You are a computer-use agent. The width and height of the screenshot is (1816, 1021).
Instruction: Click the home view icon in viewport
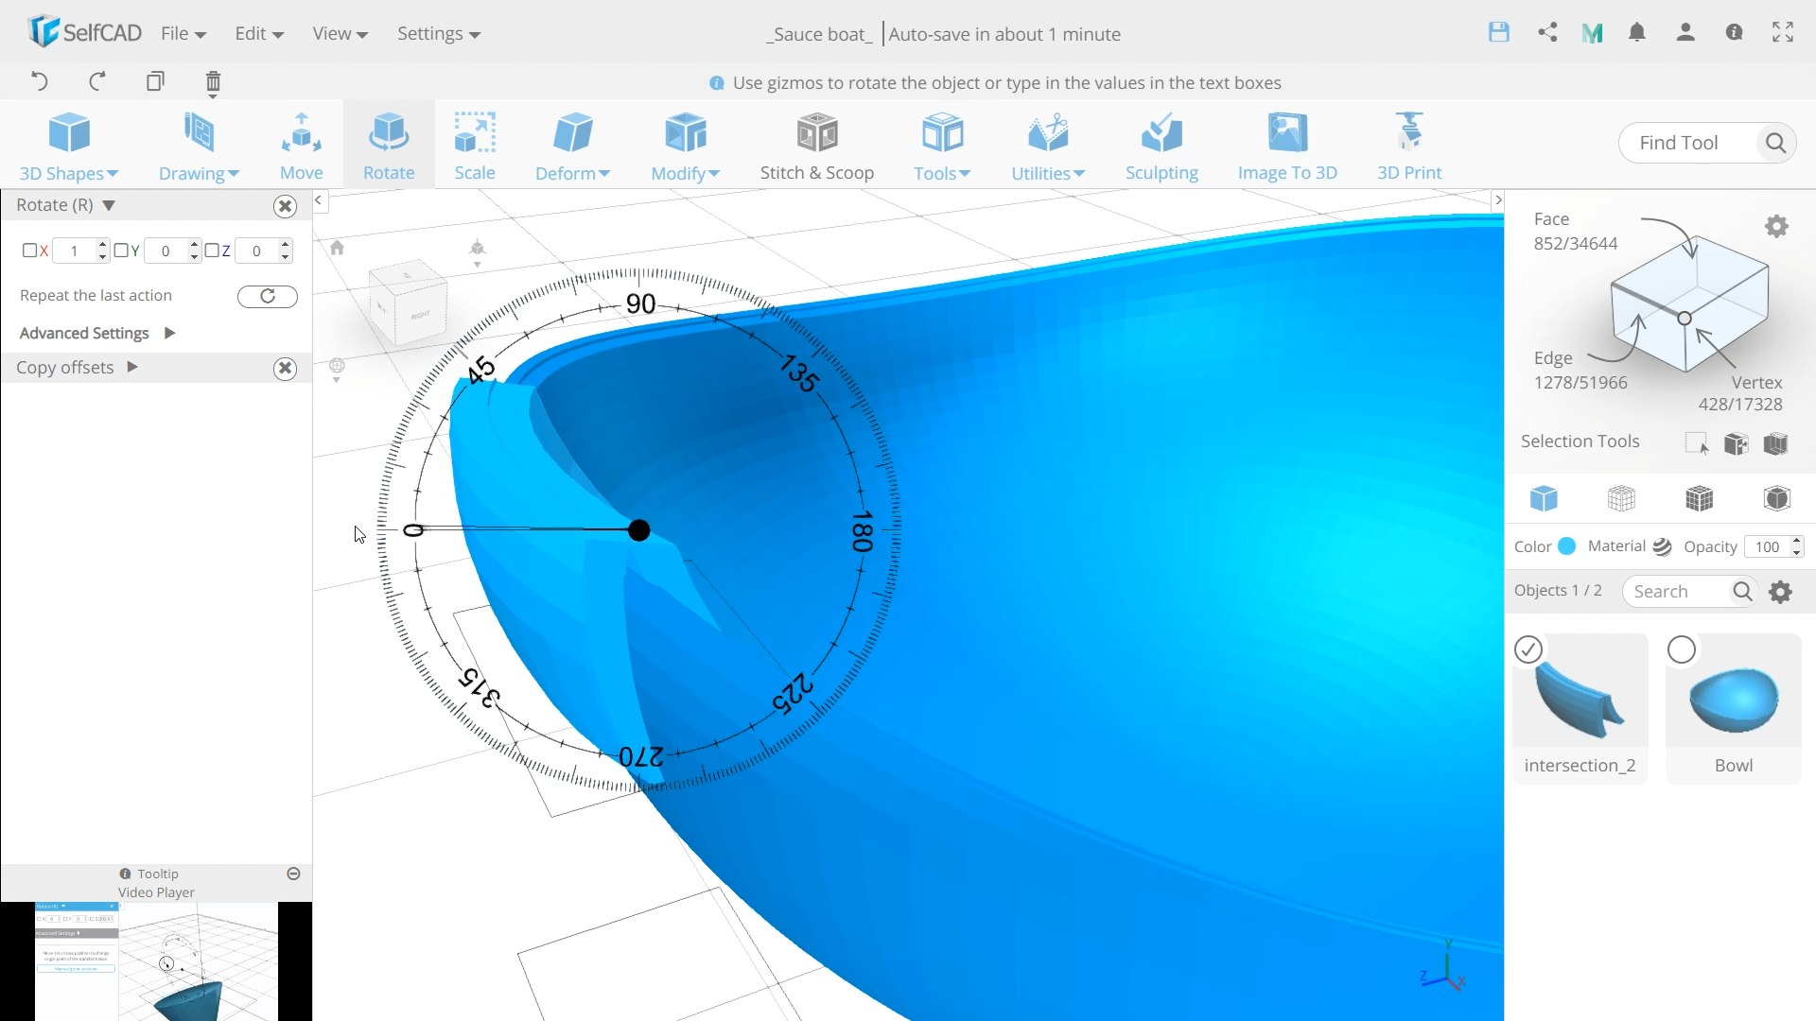[337, 248]
